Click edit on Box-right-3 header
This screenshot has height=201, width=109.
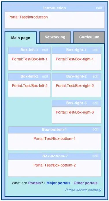pos(95,103)
